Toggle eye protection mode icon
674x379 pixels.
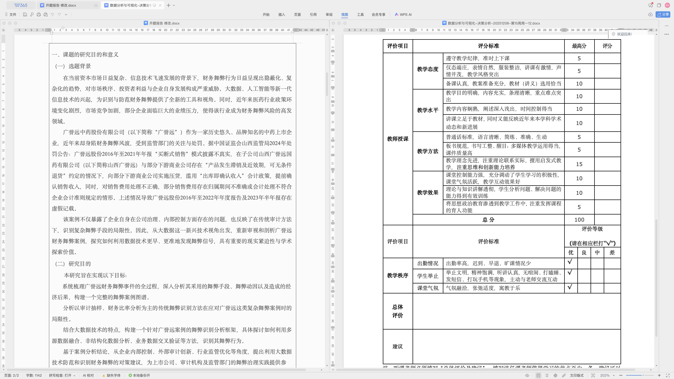[x=527, y=375]
